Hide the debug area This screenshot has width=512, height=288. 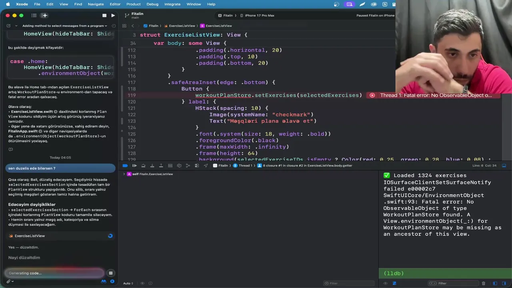pyautogui.click(x=504, y=166)
